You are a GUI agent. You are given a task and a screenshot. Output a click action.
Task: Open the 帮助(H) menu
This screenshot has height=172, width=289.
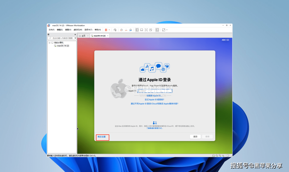(x=98, y=30)
